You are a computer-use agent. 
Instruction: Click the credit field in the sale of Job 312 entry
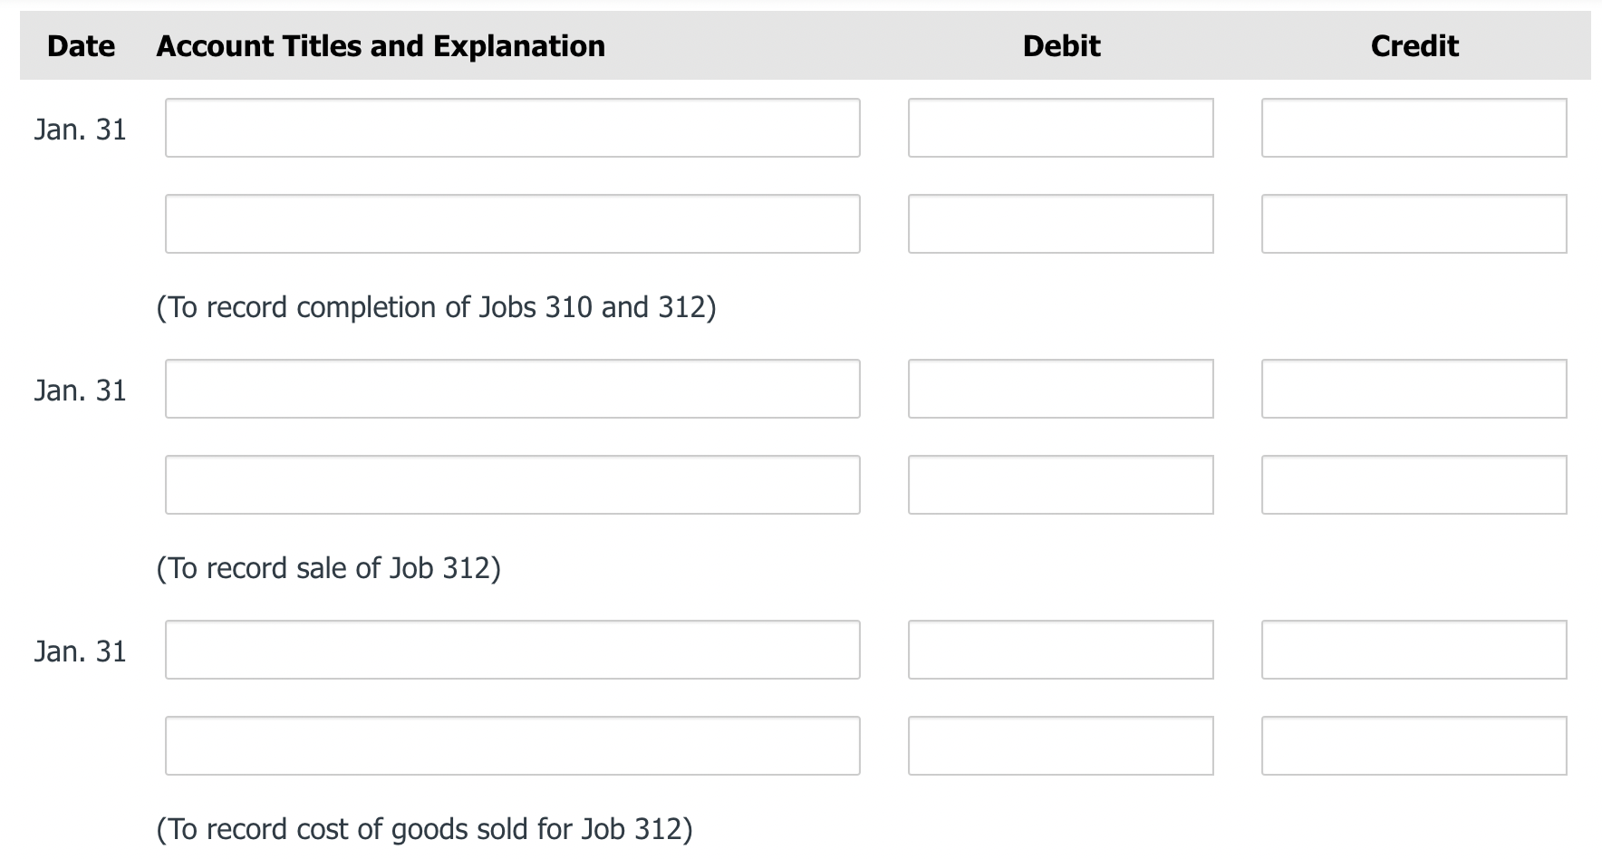(1414, 389)
